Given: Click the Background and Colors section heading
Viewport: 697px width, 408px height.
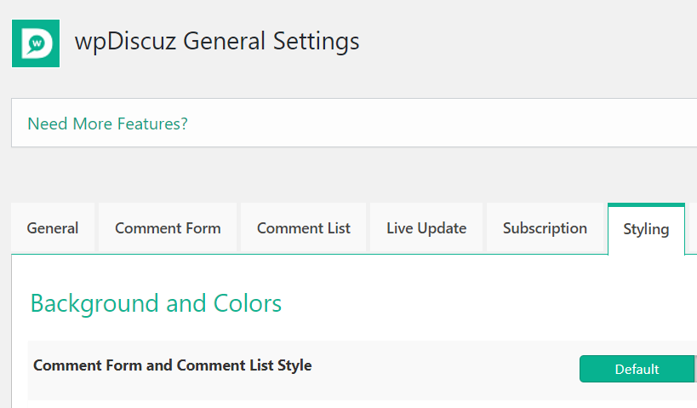Looking at the screenshot, I should point(156,303).
